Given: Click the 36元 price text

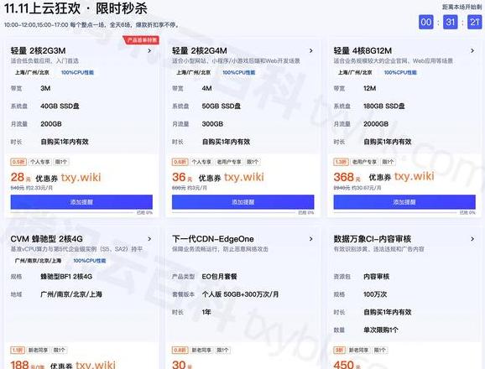Looking at the screenshot, I should coord(182,178).
